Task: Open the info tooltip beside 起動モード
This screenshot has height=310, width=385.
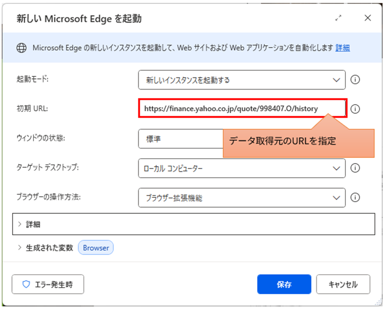Action: pos(355,80)
